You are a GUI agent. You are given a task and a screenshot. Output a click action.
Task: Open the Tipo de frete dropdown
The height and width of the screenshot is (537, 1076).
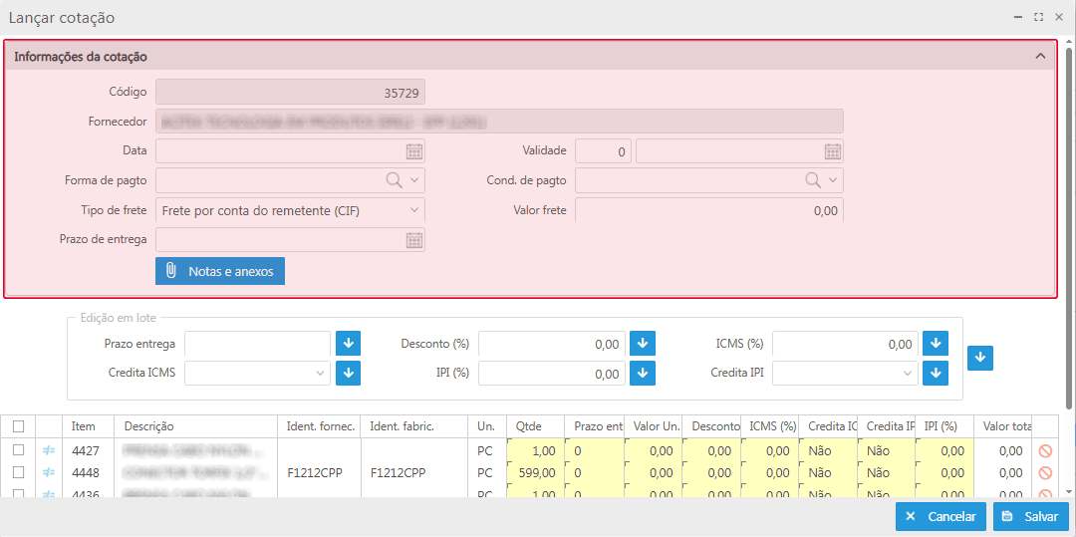(x=290, y=210)
